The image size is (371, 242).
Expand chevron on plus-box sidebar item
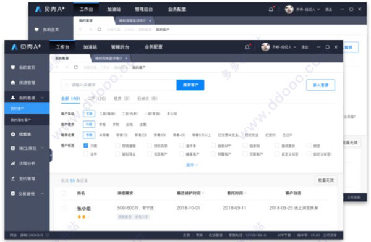pyautogui.click(x=42, y=148)
